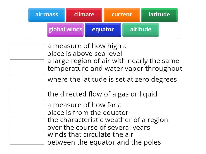Viewport: 206px width, 154px height.
Task: Click the answer box beside the altitude definition
Action: (x=27, y=50)
